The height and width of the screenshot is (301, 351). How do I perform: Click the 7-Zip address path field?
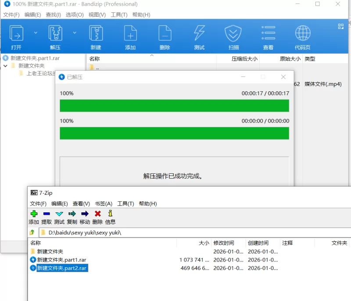pos(195,233)
